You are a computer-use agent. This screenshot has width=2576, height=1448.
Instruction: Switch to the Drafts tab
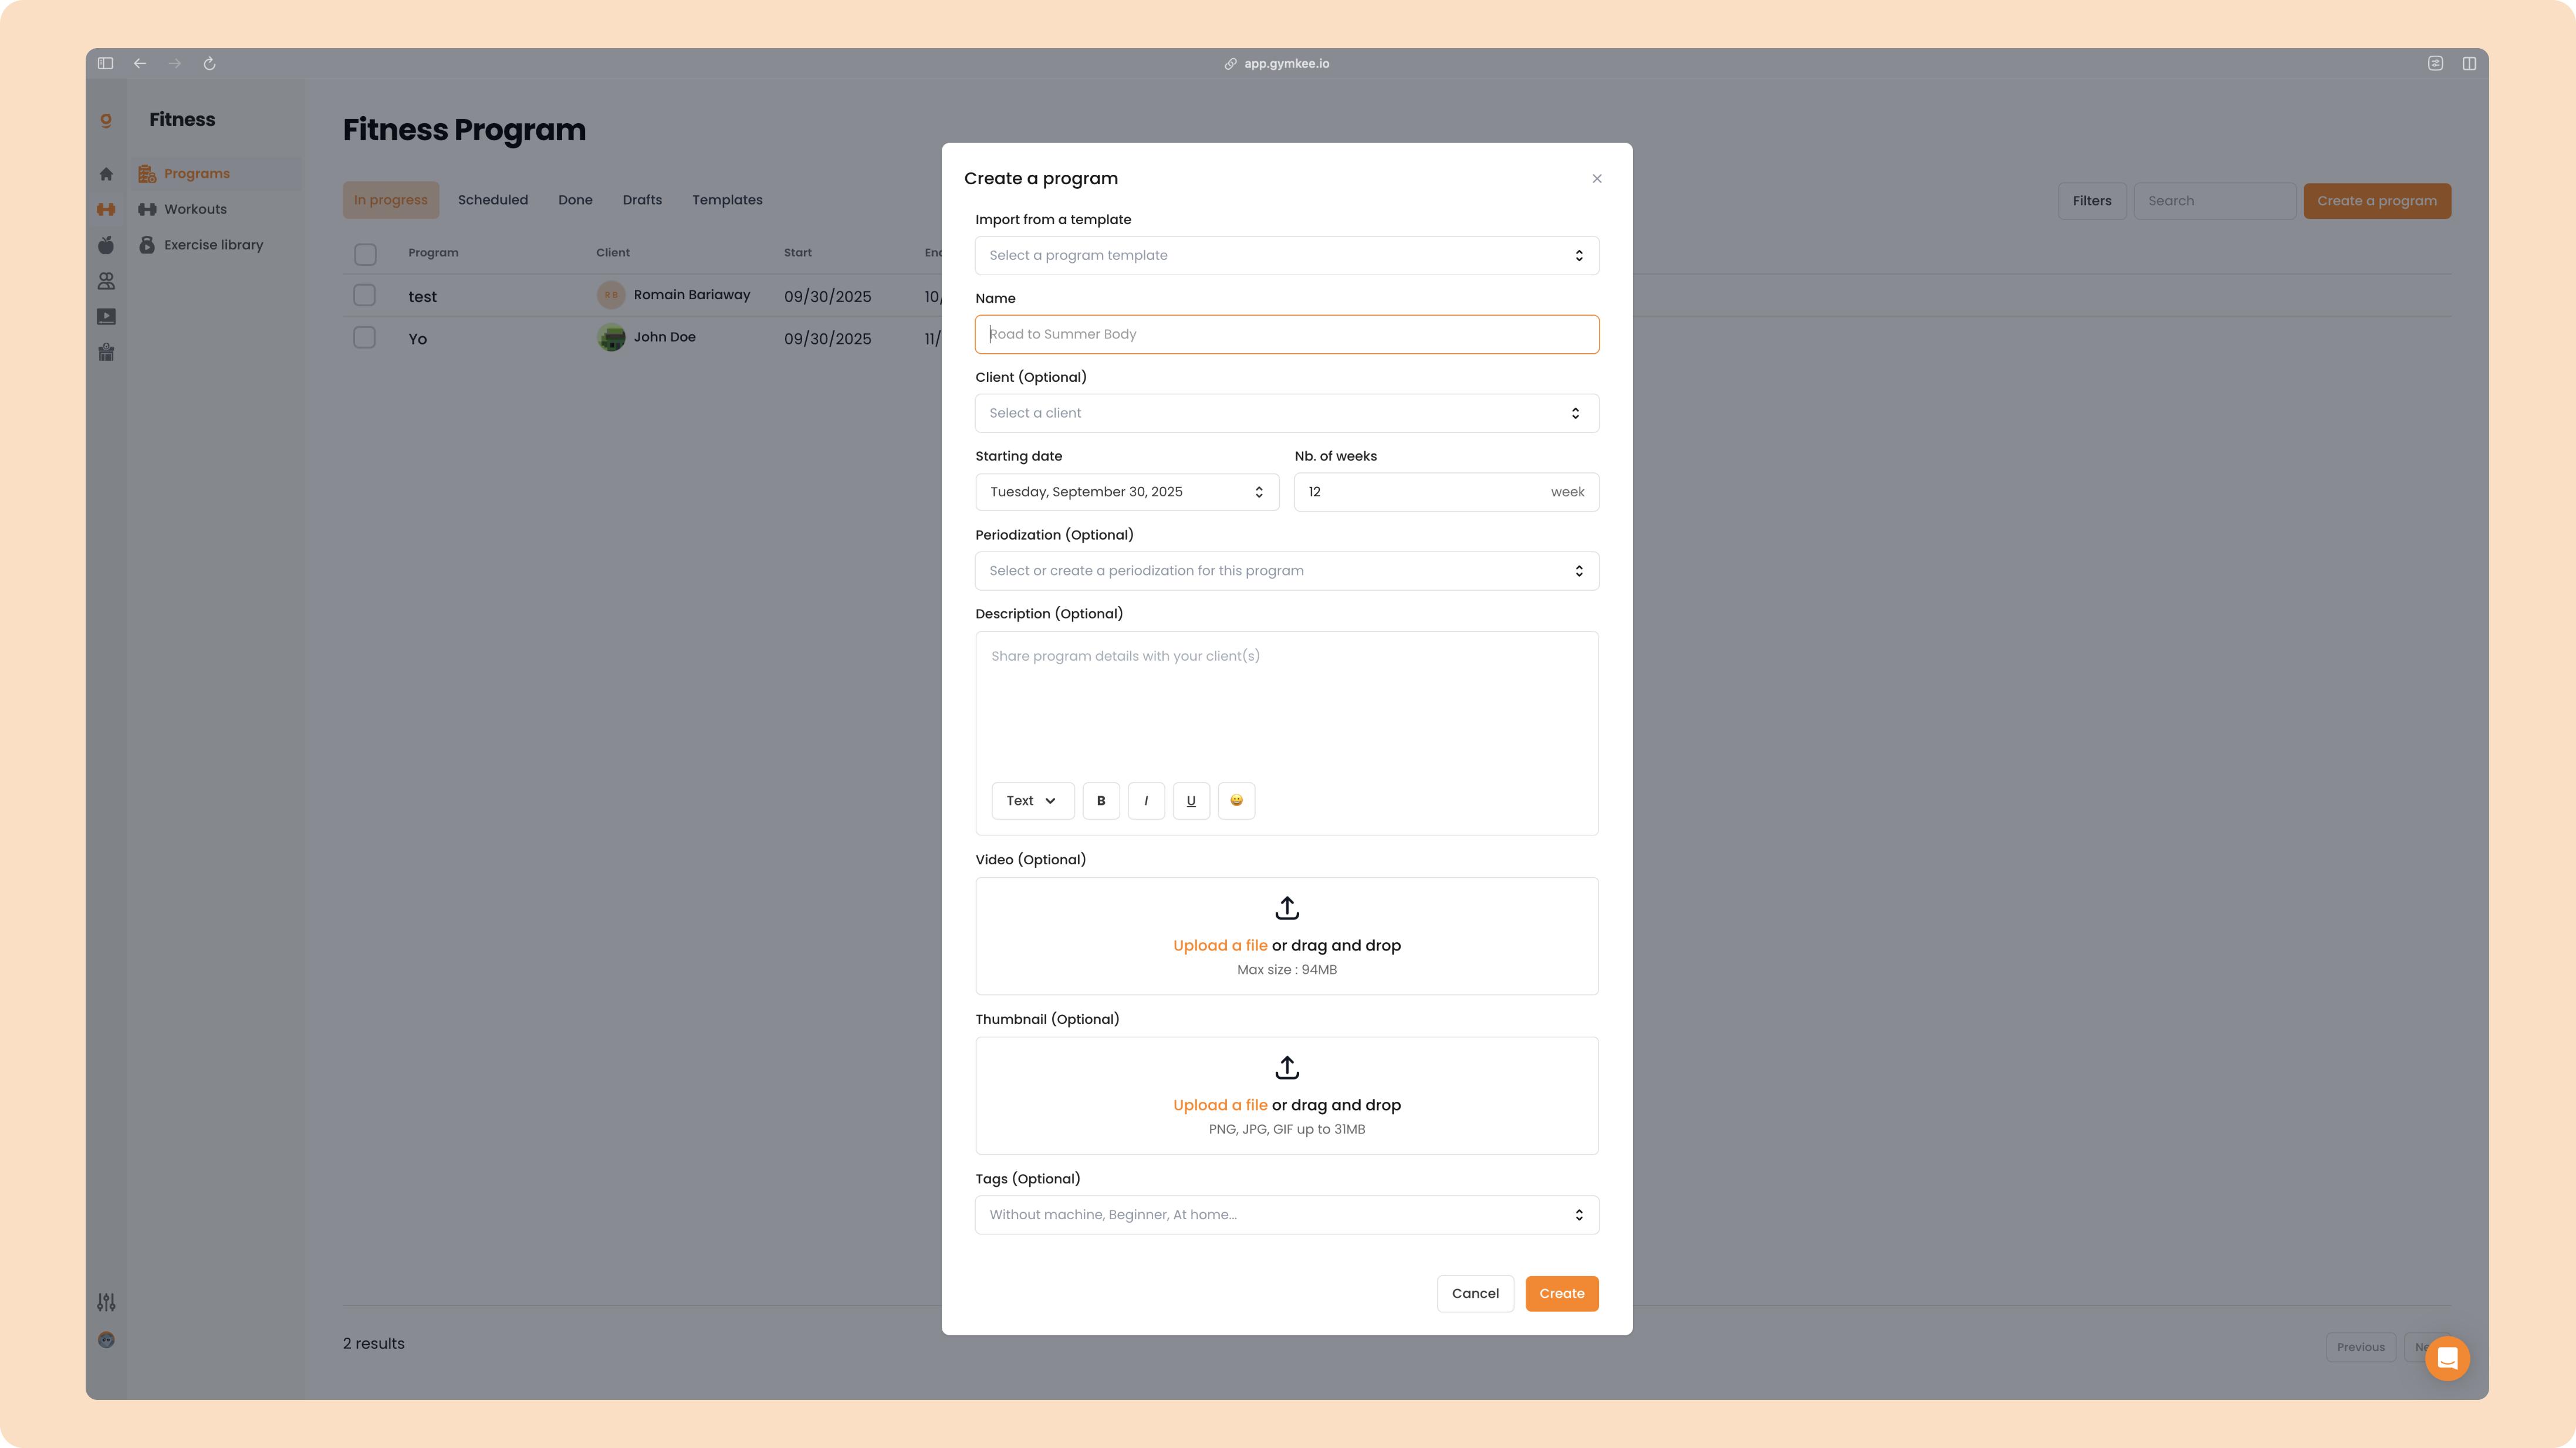coord(642,200)
